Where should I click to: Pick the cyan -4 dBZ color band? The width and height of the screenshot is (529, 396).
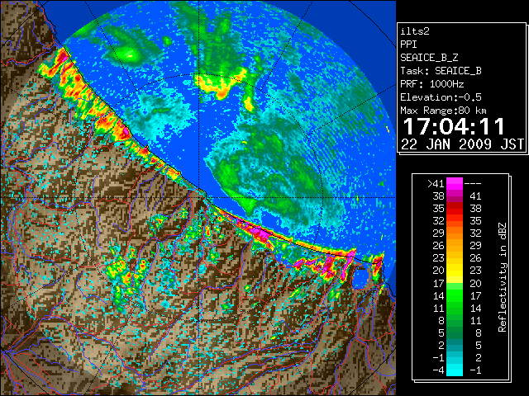click(x=455, y=370)
